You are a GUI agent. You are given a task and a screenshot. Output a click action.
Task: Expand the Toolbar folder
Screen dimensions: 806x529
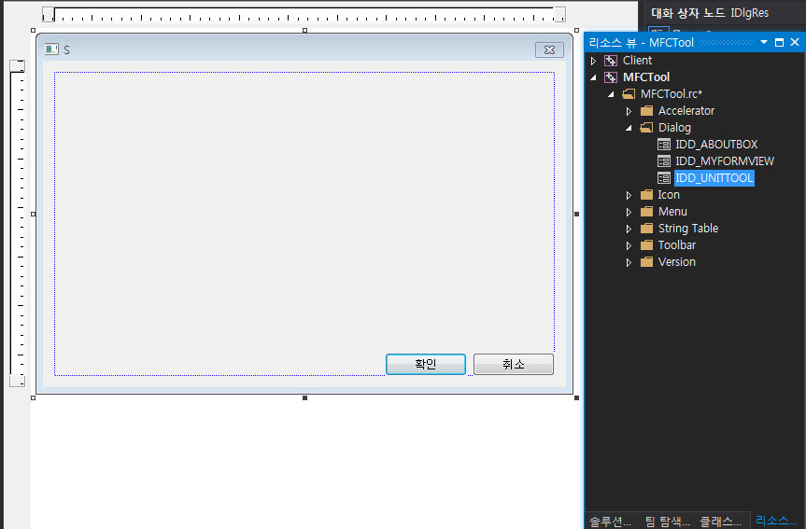pos(629,245)
